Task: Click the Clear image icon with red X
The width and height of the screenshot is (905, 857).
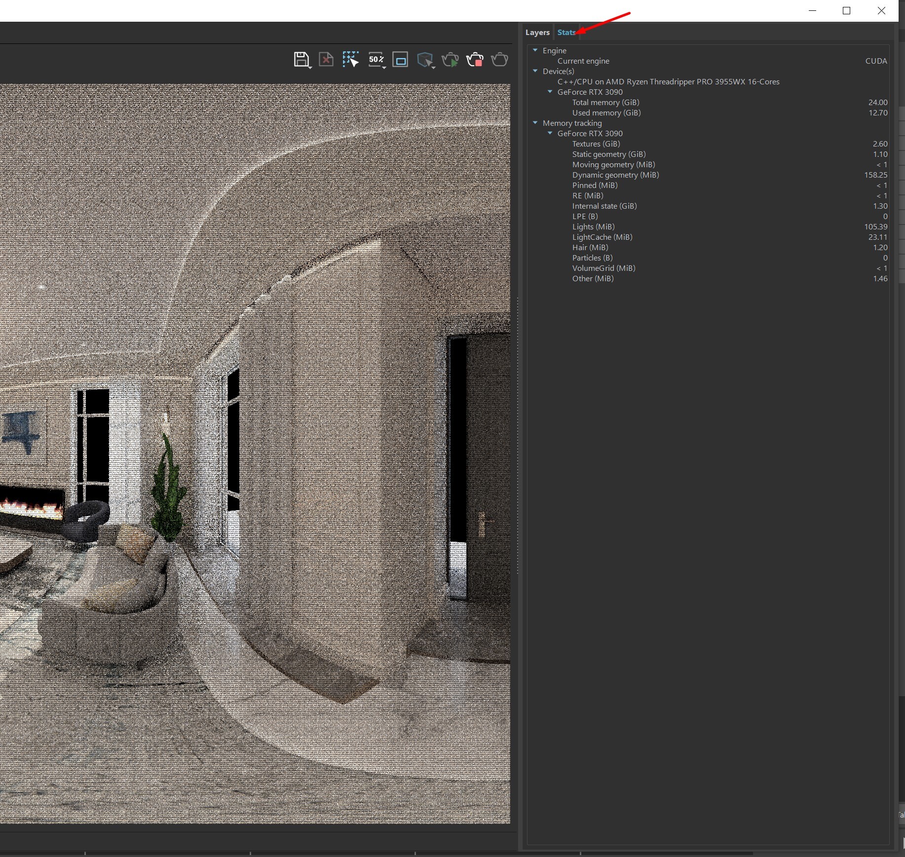Action: 326,60
